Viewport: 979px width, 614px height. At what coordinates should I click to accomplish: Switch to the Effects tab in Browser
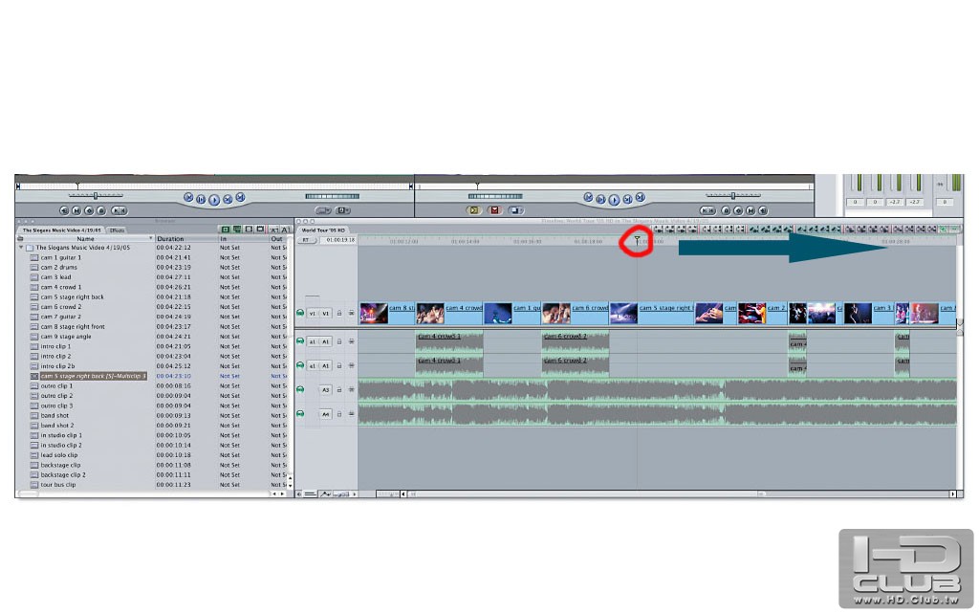[117, 230]
